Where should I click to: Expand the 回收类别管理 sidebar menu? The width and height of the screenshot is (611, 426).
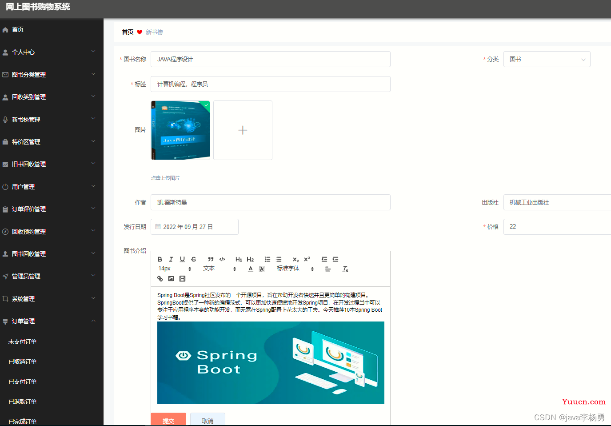(x=52, y=97)
